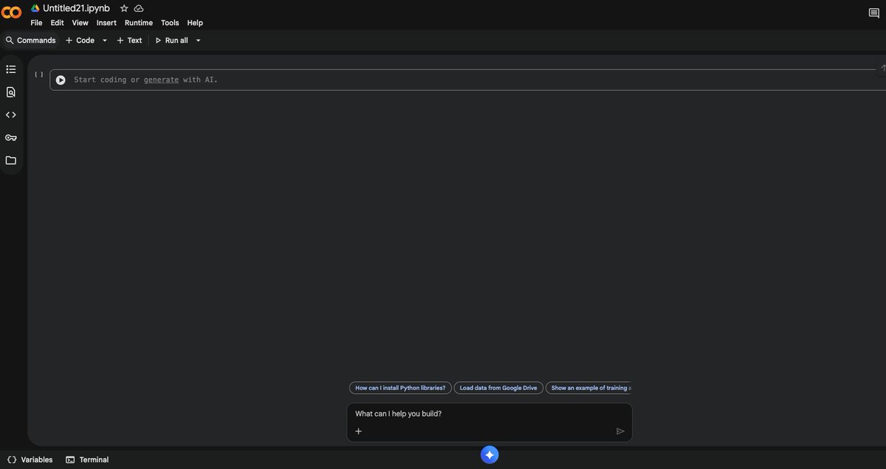
Task: Open the Edit menu
Action: 57,23
